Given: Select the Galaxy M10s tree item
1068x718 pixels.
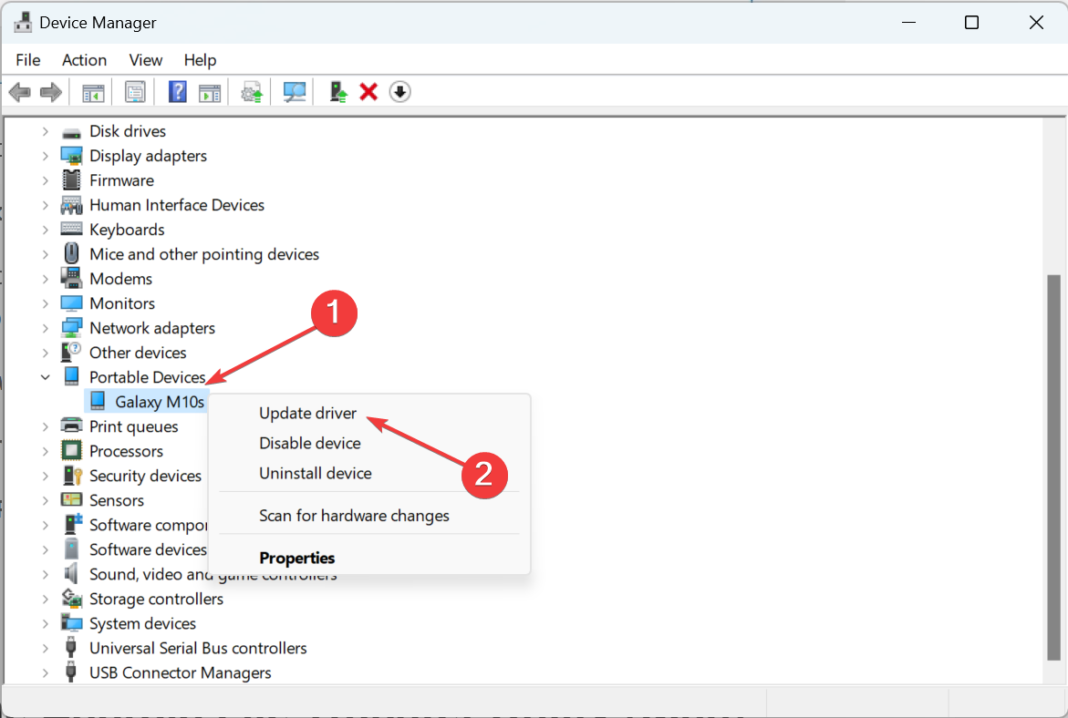Looking at the screenshot, I should coord(161,402).
